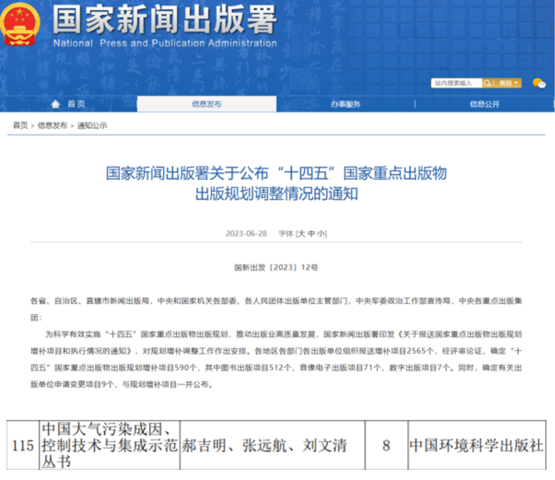
Task: Open the 信息发布 navigation tab
Action: [206, 104]
